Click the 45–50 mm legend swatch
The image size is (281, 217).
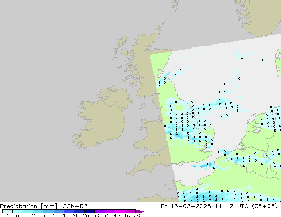[x=130, y=211]
